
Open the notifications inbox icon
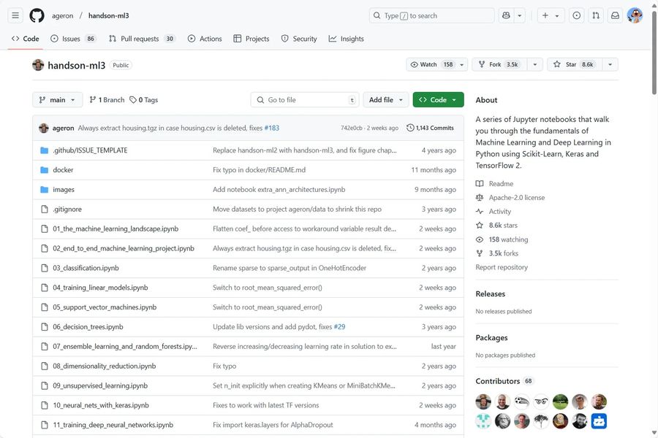[x=615, y=15]
